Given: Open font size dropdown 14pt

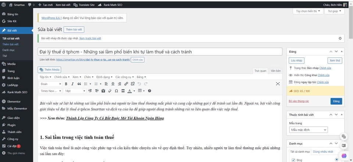Looking at the screenshot, I should point(75,91).
